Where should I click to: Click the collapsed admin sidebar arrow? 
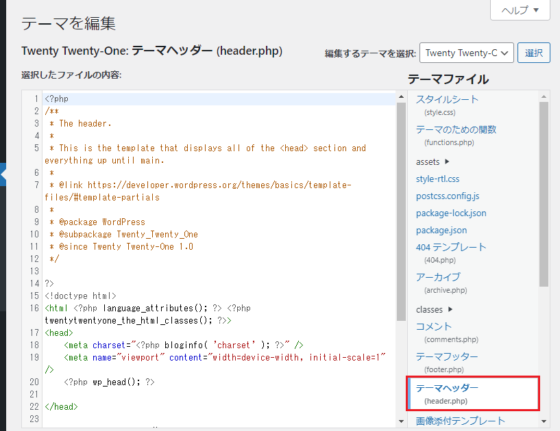pos(3,175)
